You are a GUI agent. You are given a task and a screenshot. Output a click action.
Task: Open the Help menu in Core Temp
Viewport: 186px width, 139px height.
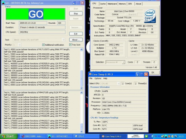pos(105,78)
